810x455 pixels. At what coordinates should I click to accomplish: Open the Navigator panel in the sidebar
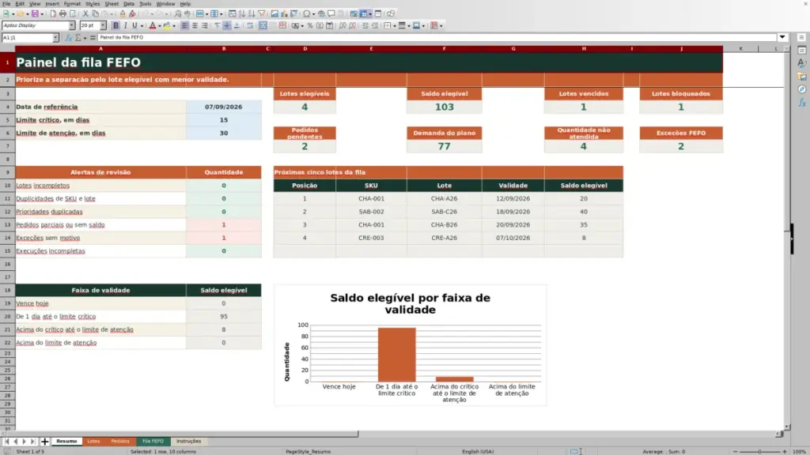click(801, 90)
